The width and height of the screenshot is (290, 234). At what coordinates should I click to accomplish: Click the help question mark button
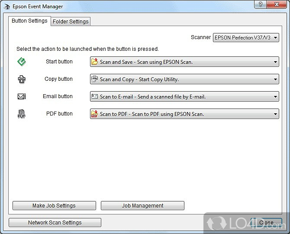260,4
